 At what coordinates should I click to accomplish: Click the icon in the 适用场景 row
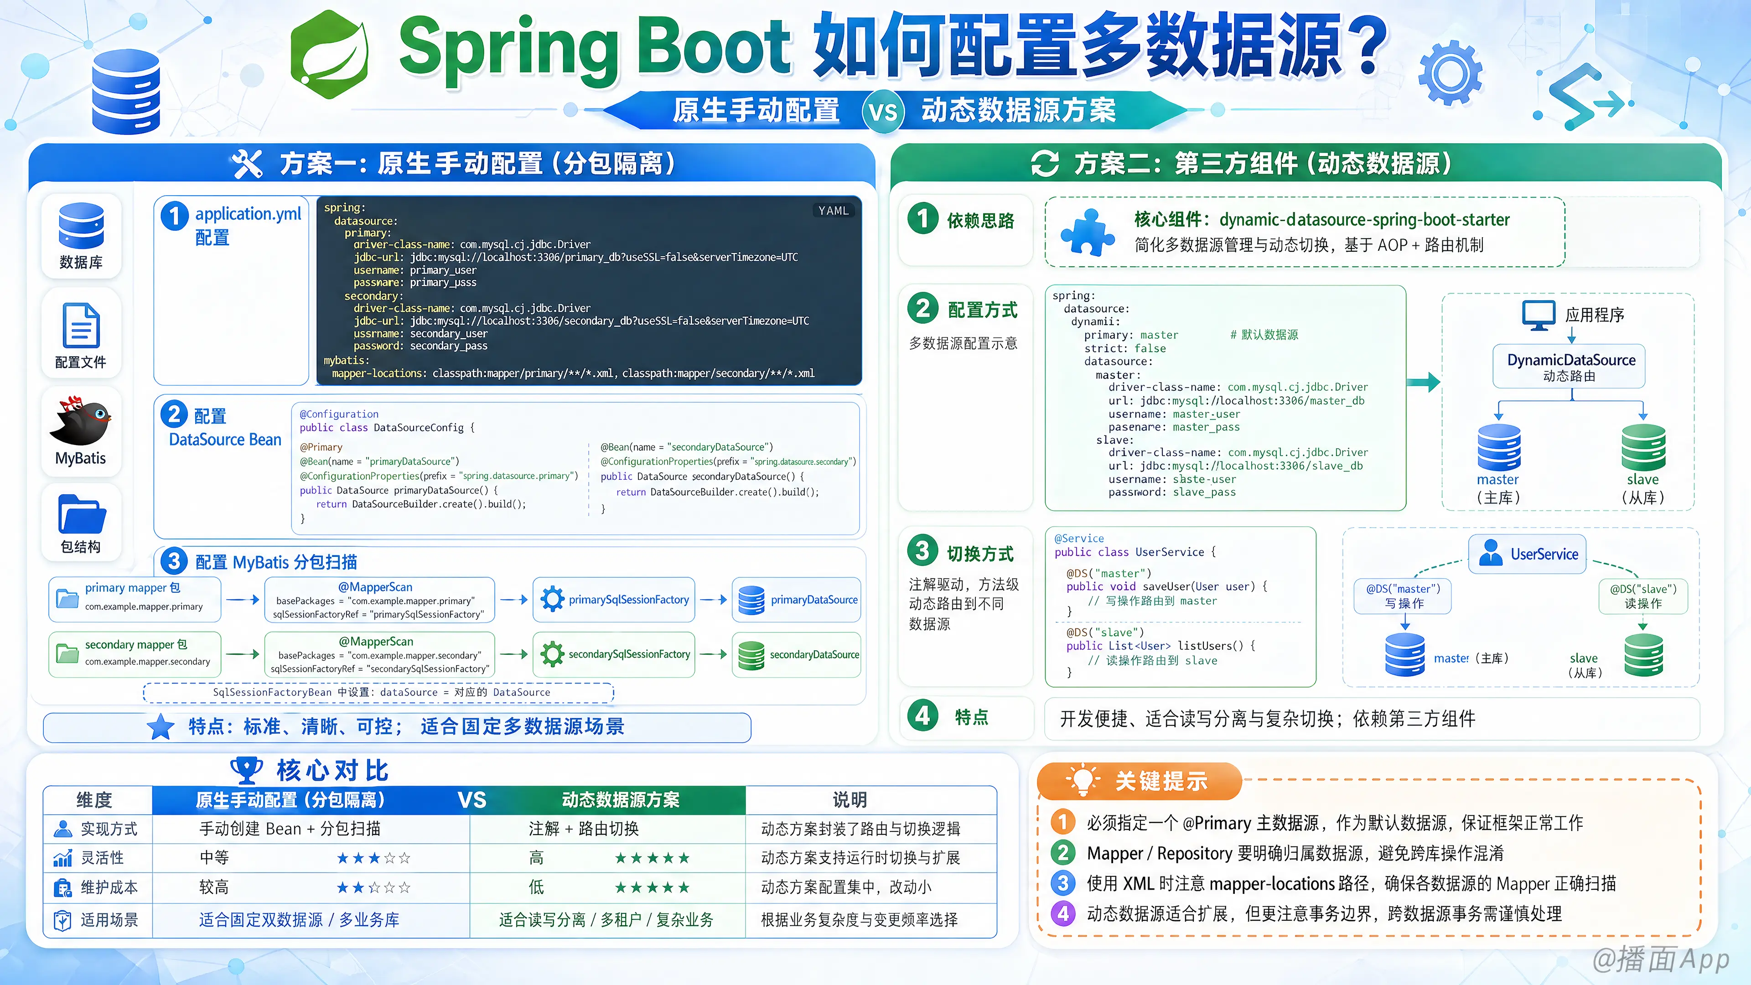(x=62, y=920)
